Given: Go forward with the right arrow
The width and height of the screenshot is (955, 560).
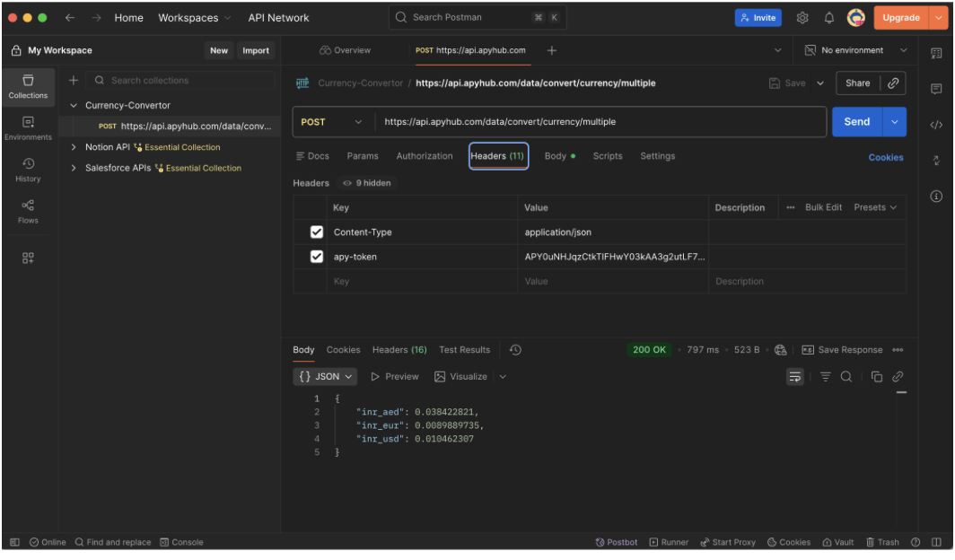Looking at the screenshot, I should [96, 18].
